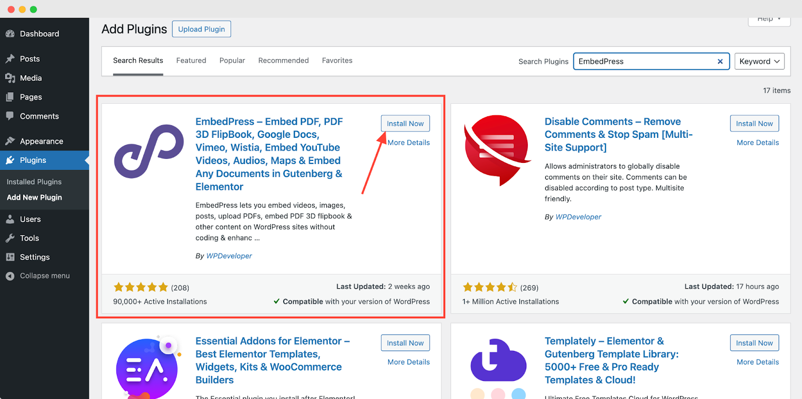This screenshot has height=399, width=802.
Task: Click '90,000+ Active Installations' text
Action: 160,302
